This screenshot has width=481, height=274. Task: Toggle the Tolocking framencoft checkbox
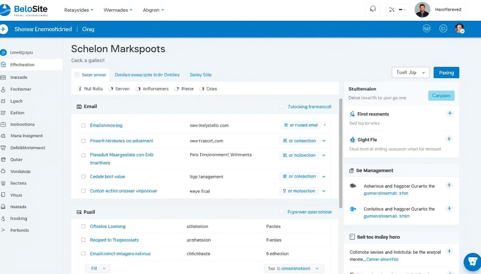coord(281,106)
